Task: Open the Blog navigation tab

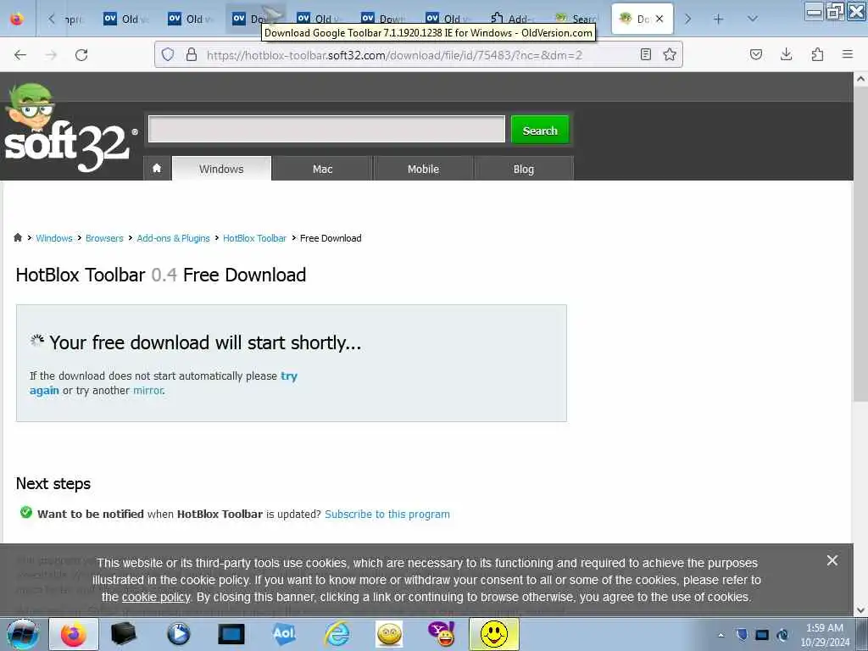Action: [x=523, y=169]
